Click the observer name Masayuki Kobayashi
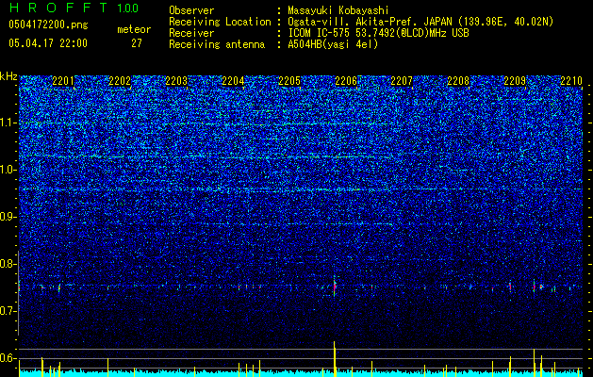This screenshot has width=593, height=377. tap(338, 10)
